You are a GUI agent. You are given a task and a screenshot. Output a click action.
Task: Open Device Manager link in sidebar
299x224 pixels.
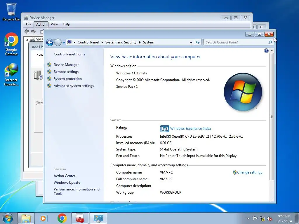pos(66,65)
